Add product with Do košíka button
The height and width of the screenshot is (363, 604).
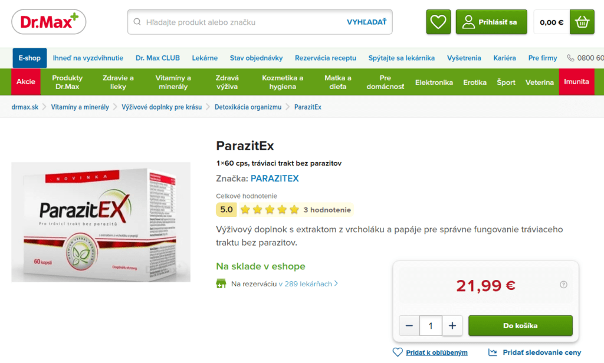(520, 326)
